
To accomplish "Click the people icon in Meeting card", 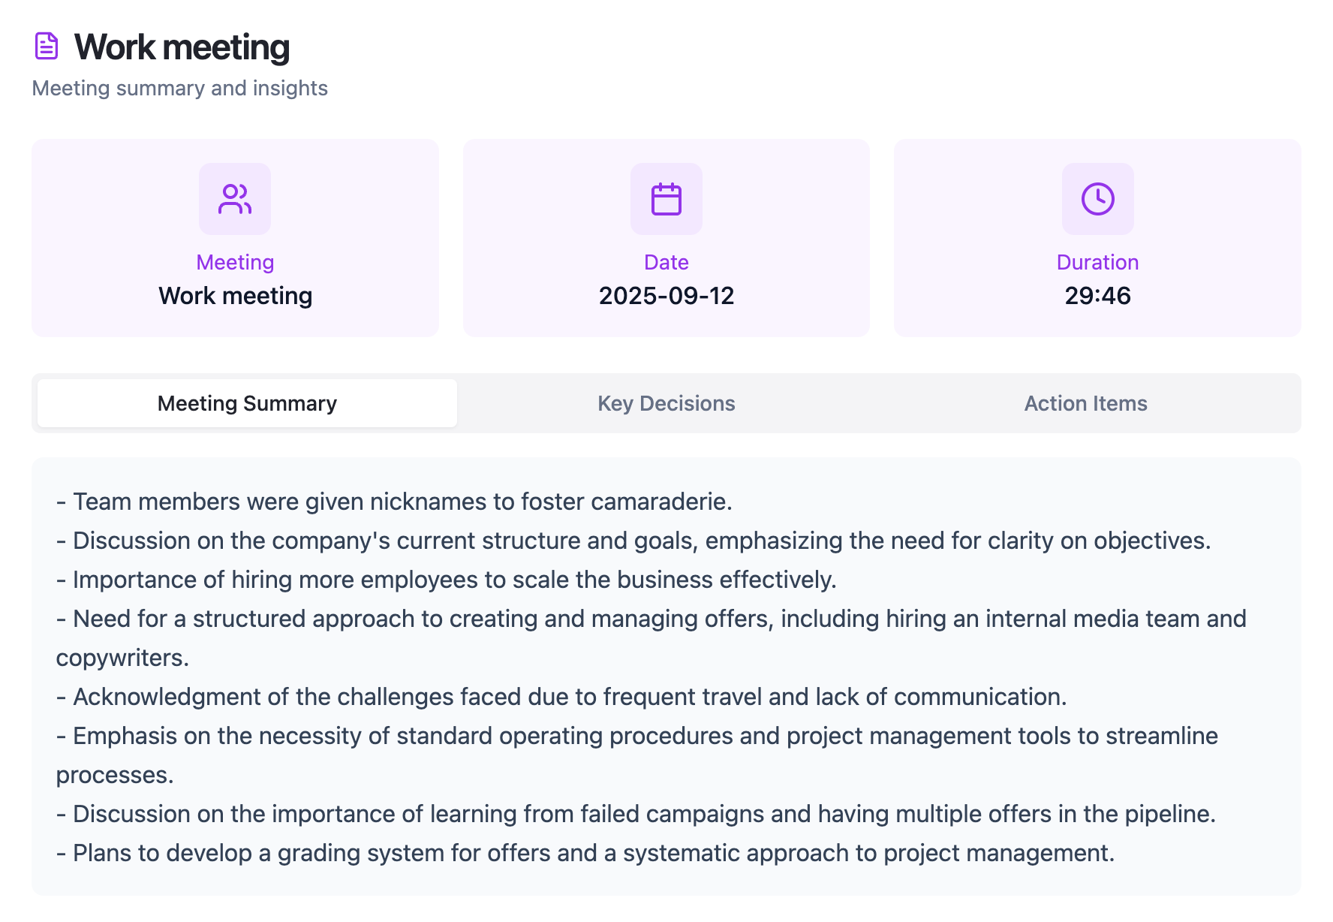I will coord(235,199).
